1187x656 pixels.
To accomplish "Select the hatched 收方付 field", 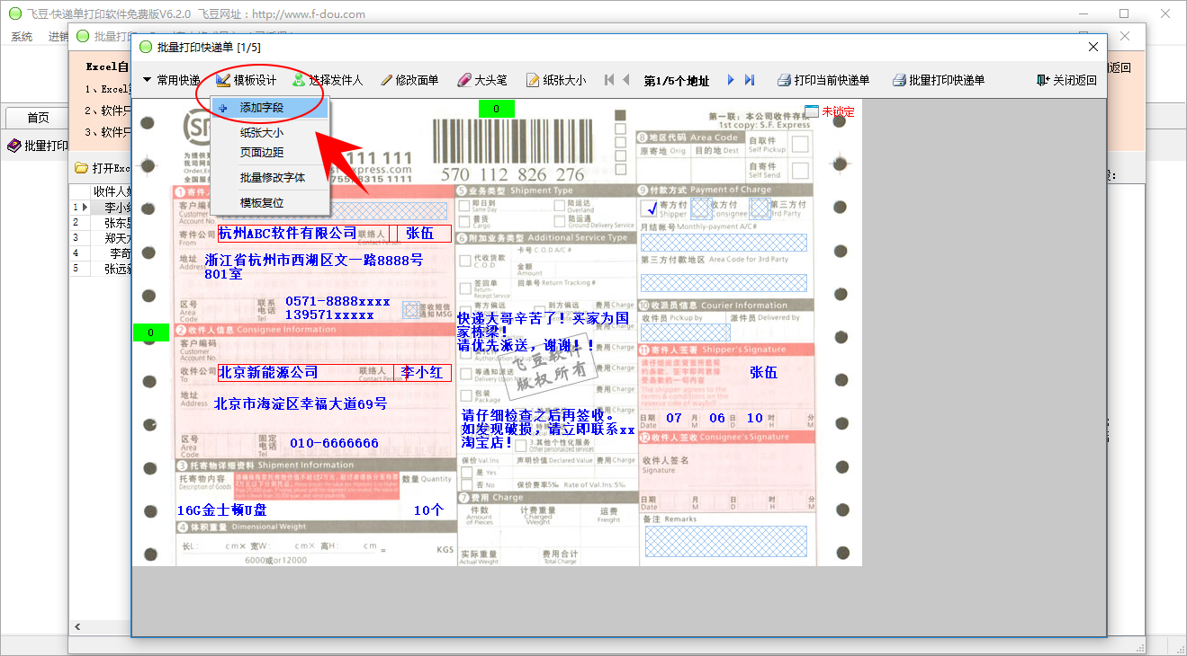I will tap(700, 208).
